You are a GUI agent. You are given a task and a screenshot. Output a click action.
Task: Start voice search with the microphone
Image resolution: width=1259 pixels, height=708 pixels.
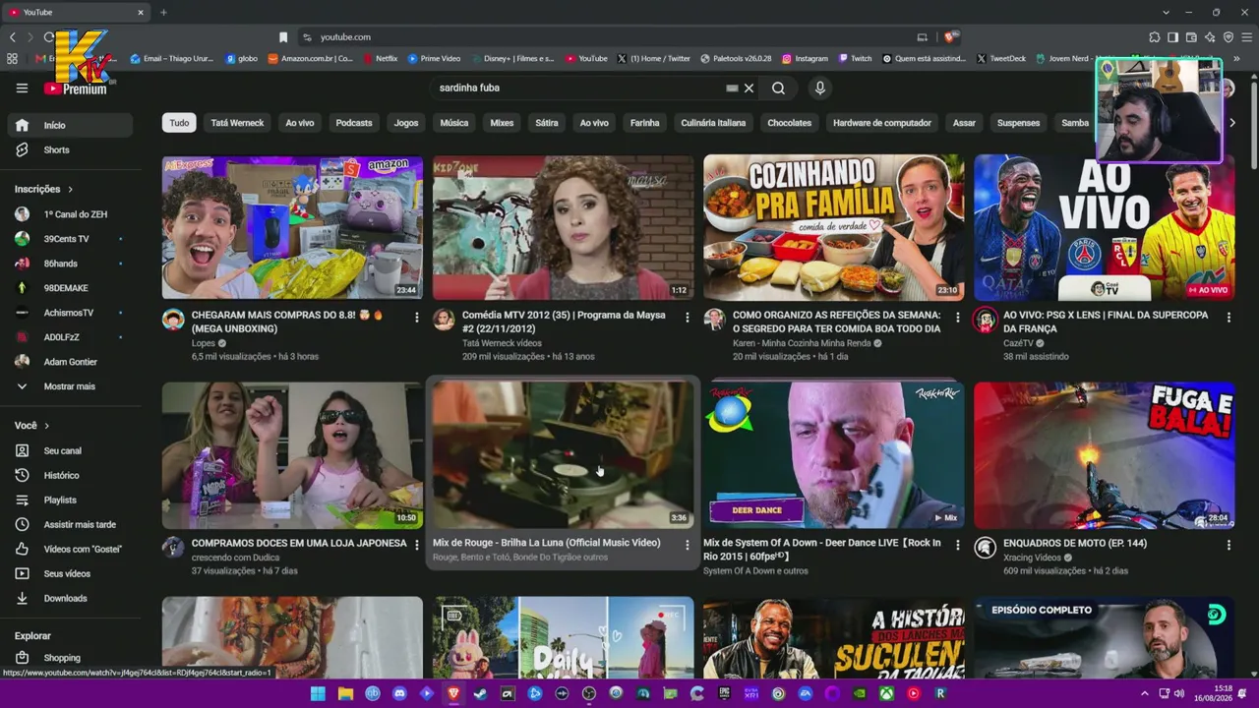[x=819, y=88]
